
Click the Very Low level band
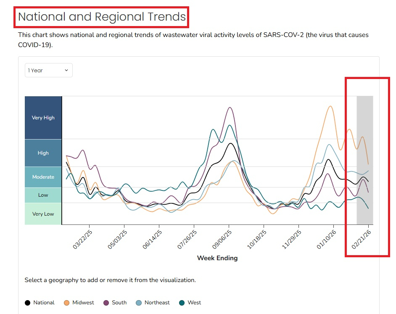[x=43, y=214]
